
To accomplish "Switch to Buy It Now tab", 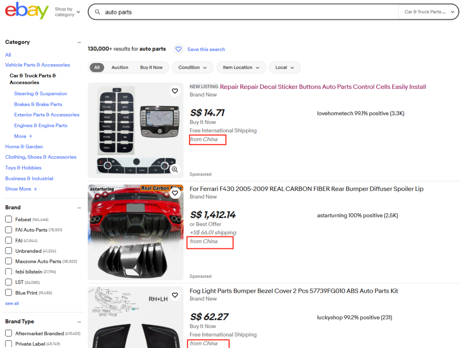I will coord(151,68).
